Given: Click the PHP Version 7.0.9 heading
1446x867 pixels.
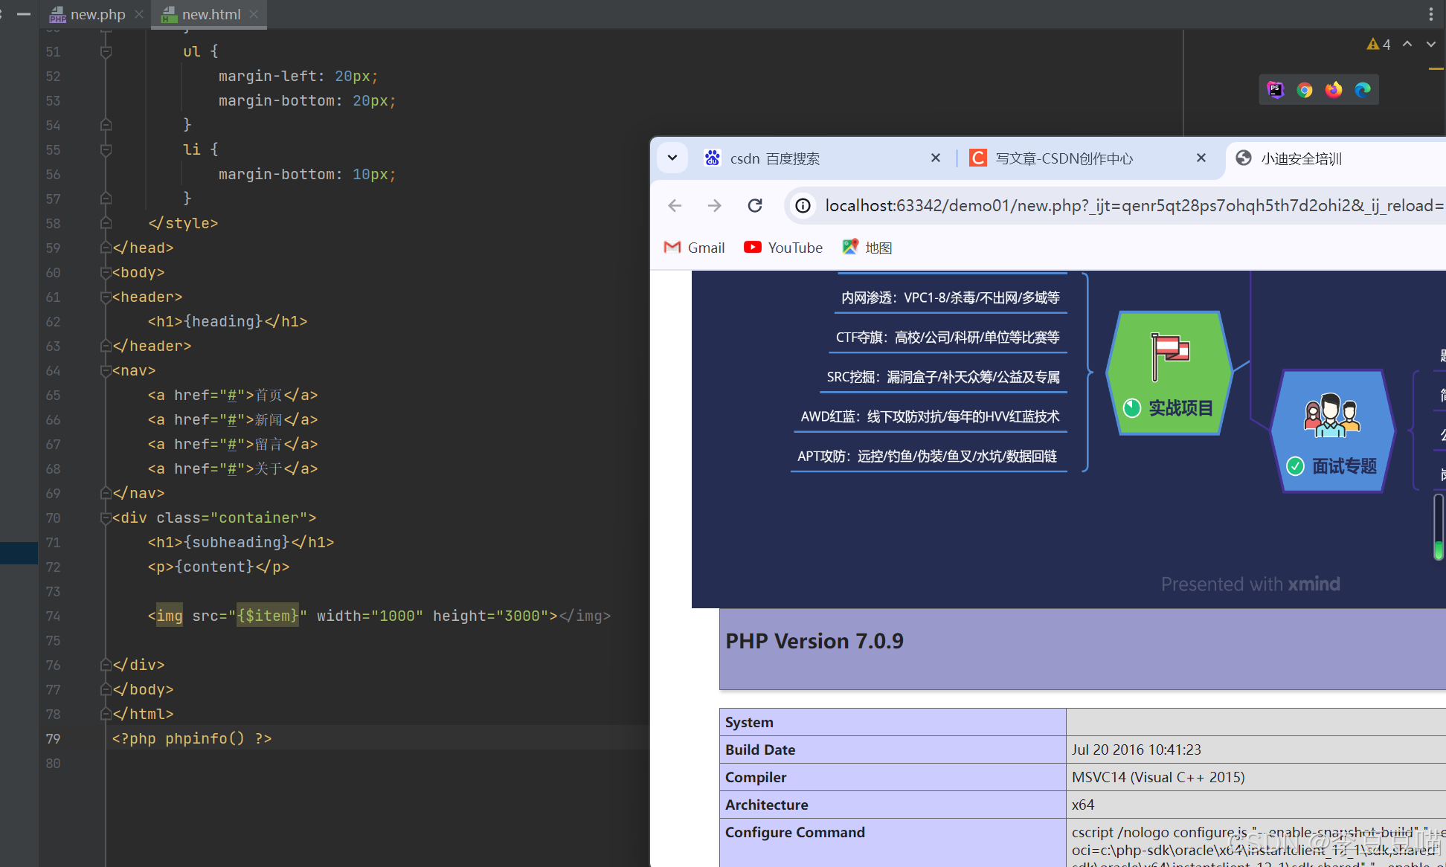Looking at the screenshot, I should point(814,641).
